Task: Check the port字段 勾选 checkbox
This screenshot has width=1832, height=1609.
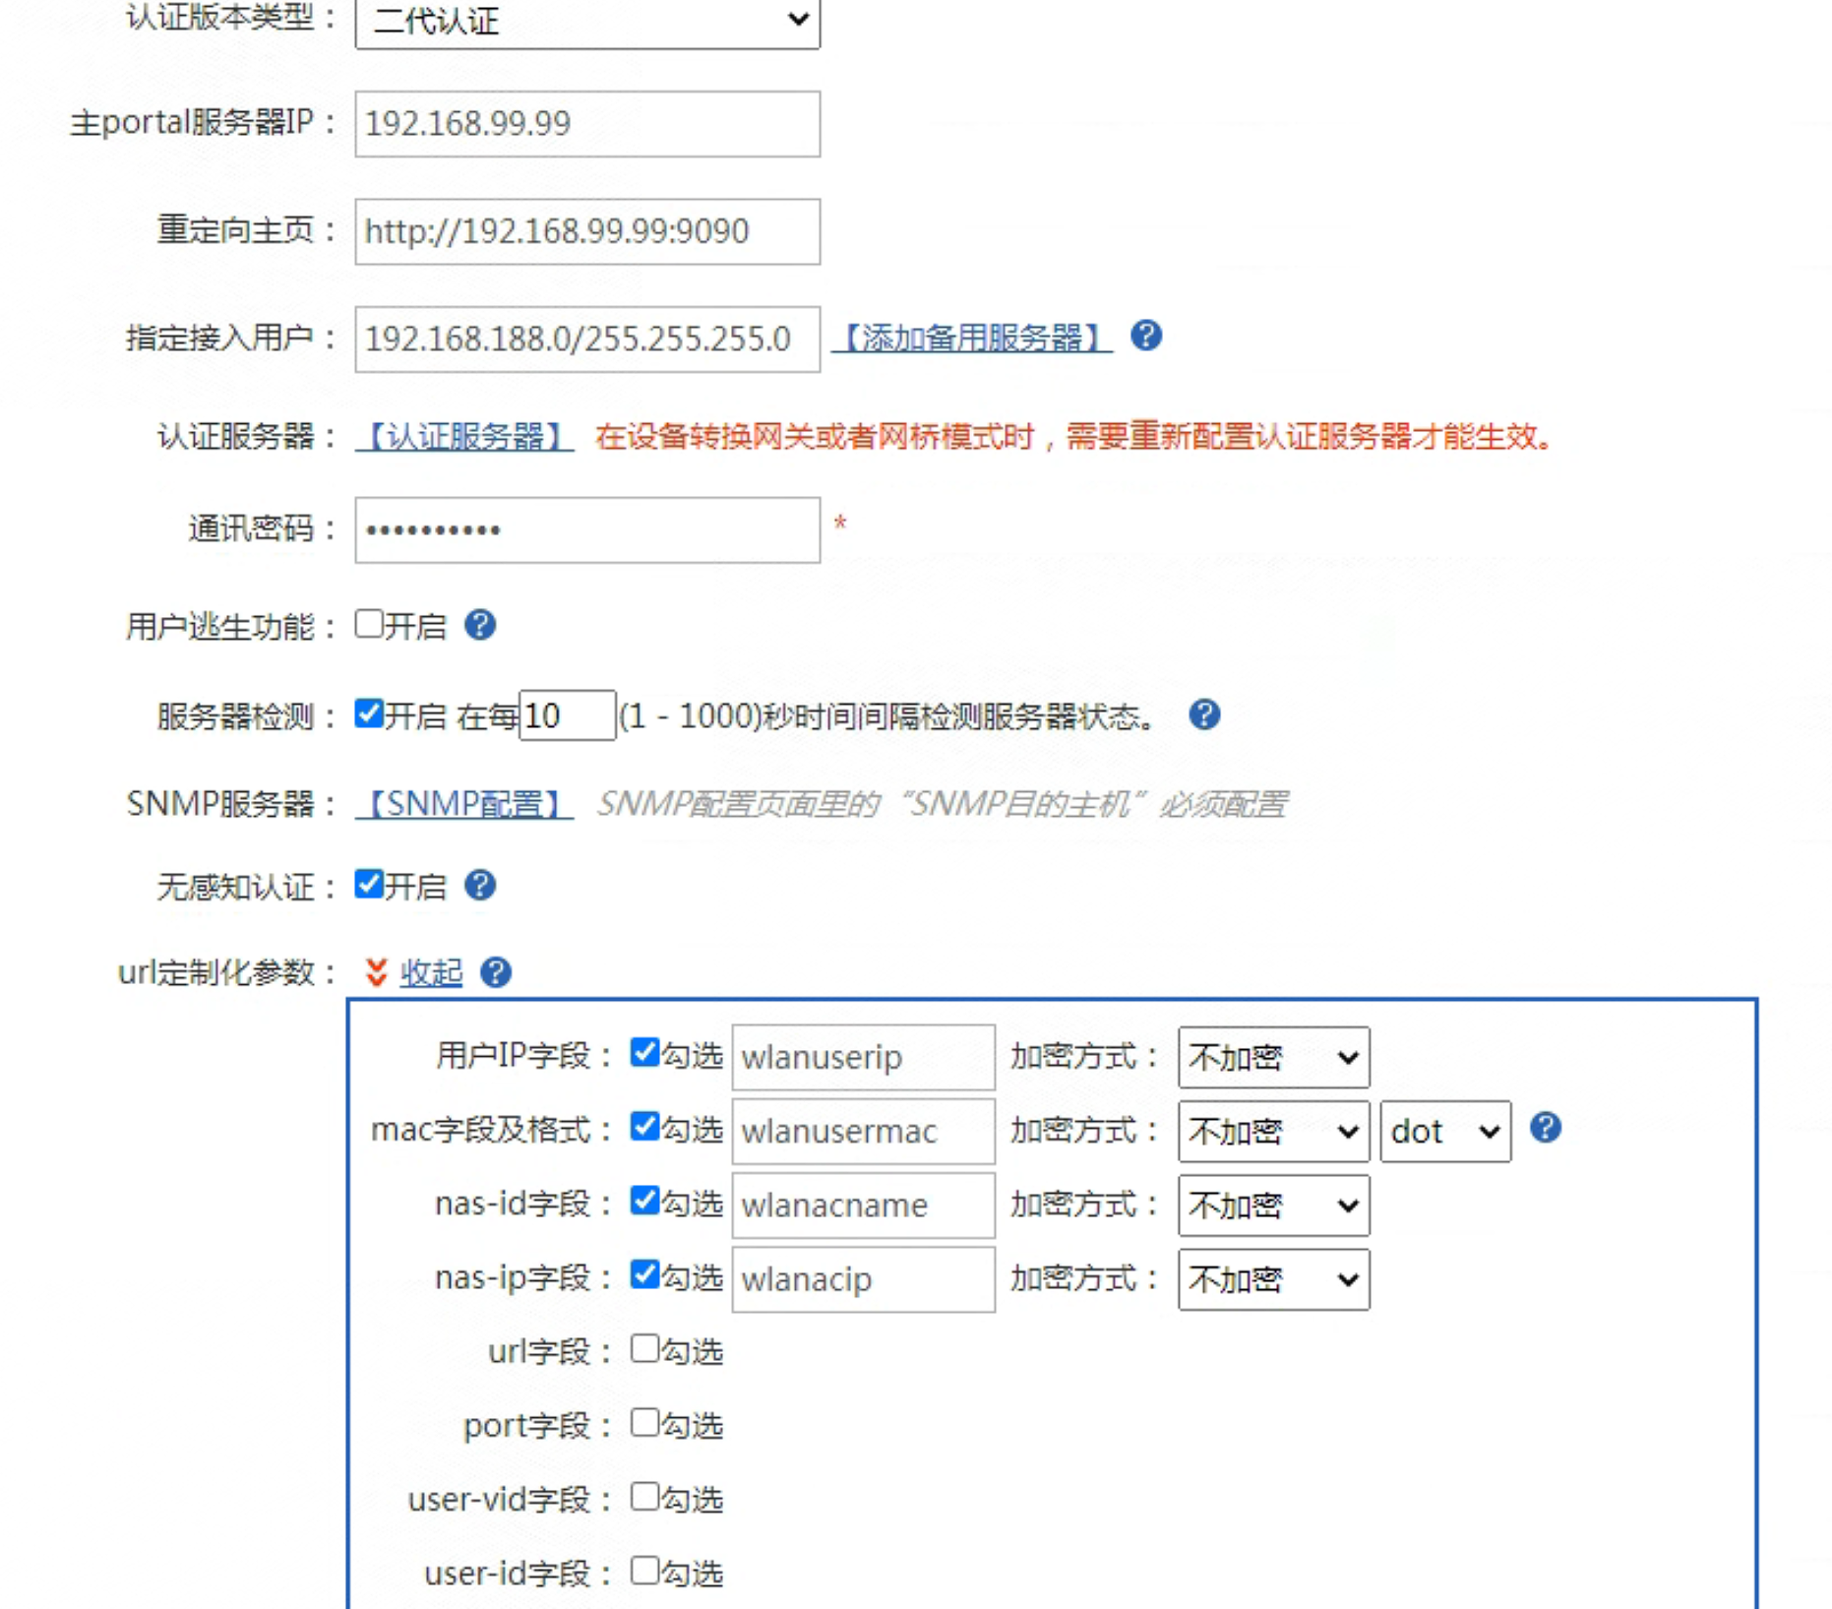Action: click(x=645, y=1424)
